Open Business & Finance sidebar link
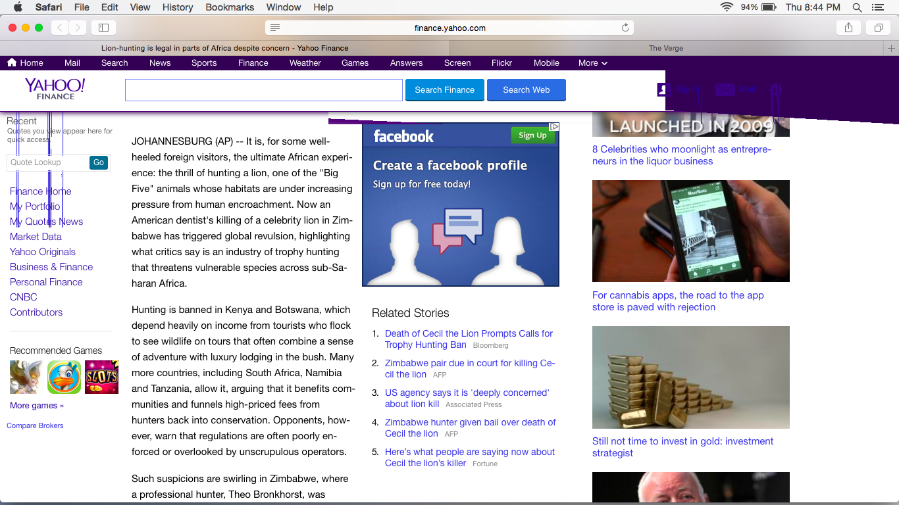The height and width of the screenshot is (505, 899). (51, 267)
